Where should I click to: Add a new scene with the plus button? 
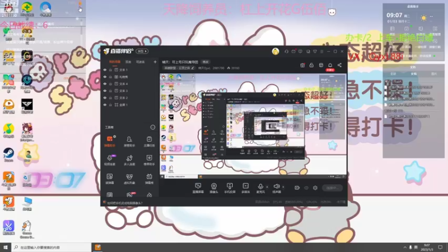coord(155,62)
